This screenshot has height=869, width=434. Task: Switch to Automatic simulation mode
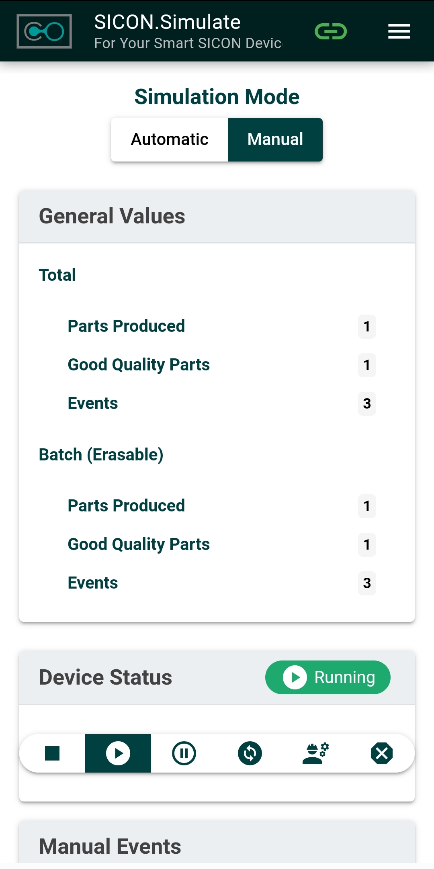coord(170,140)
